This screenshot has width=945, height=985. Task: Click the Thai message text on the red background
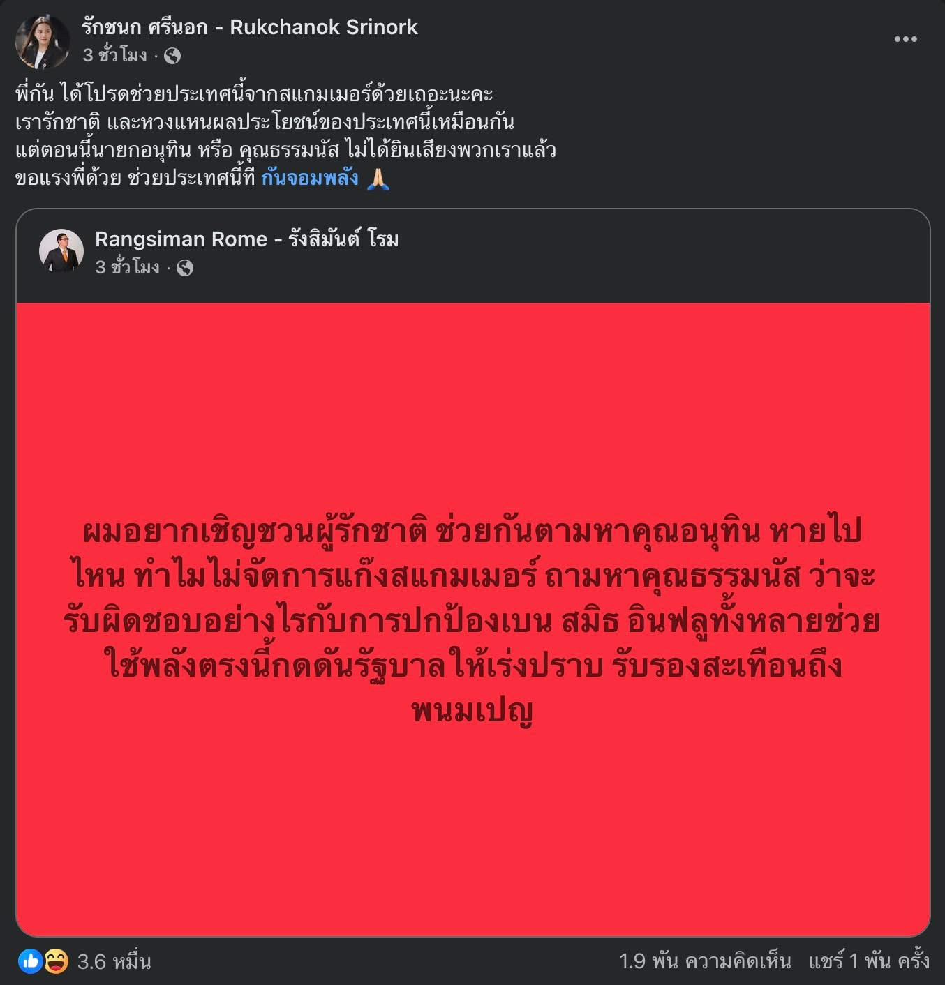click(x=472, y=619)
